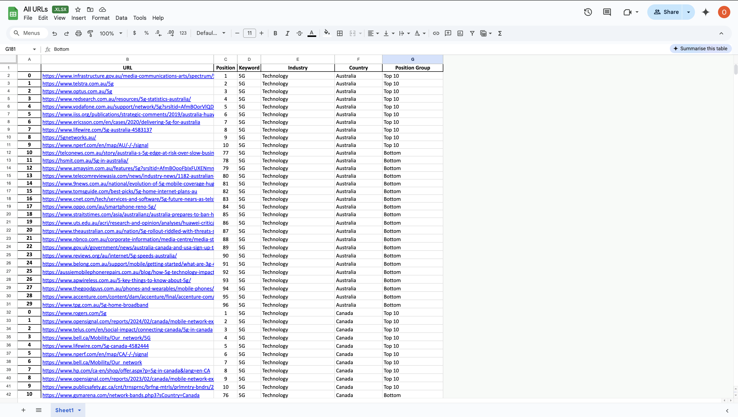Open the Edit menu

tap(43, 18)
